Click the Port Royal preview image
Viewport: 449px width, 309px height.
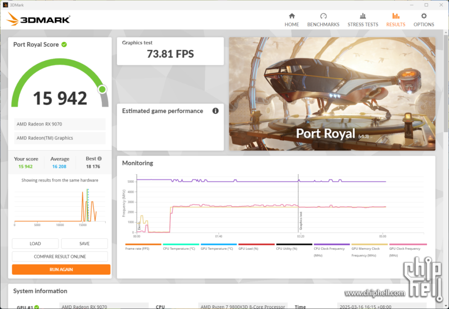pyautogui.click(x=332, y=94)
